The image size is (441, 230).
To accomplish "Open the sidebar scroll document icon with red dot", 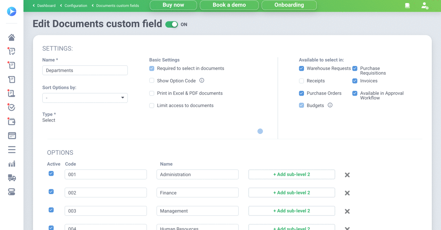I will (x=12, y=65).
